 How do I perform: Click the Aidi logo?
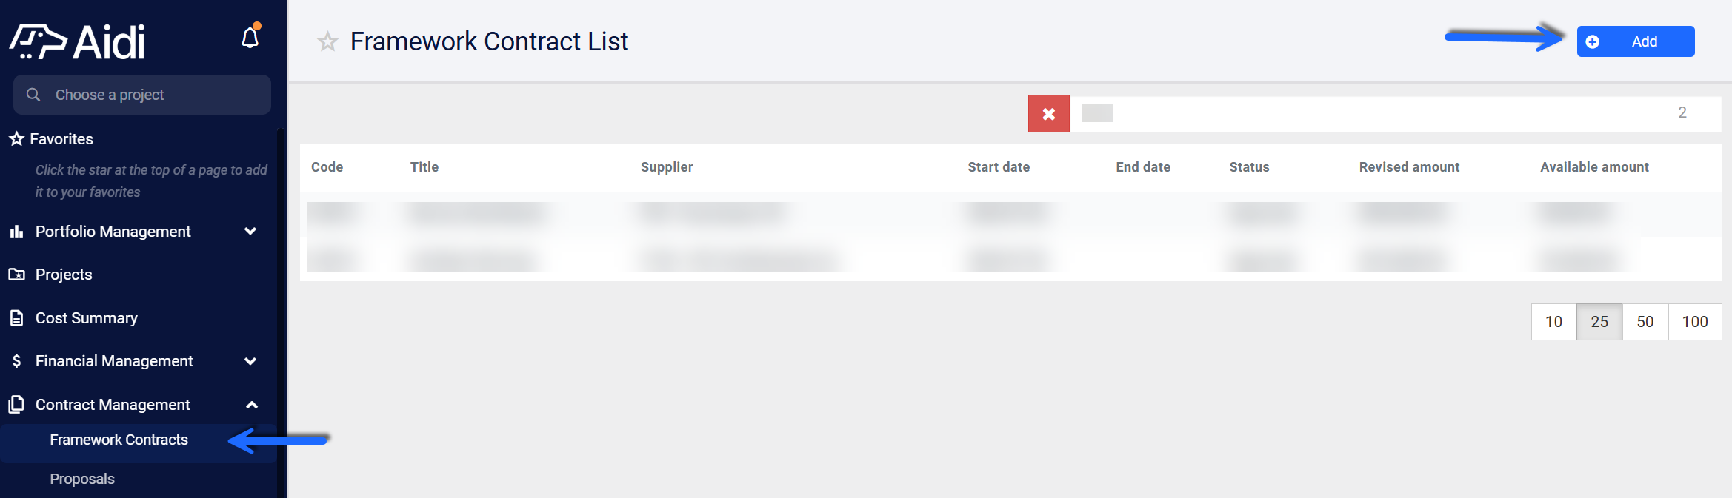coord(77,41)
